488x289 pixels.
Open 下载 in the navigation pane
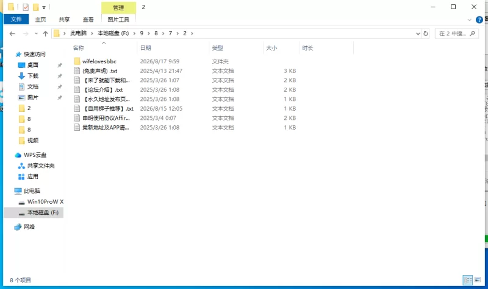point(33,75)
